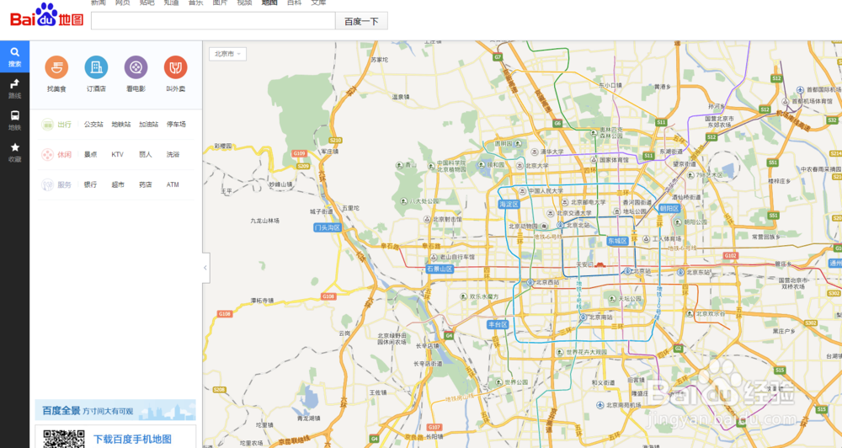Switch to the 路线 route tab
This screenshot has height=448, width=842.
tap(14, 88)
